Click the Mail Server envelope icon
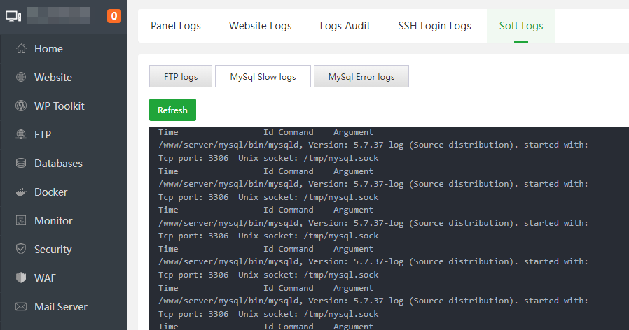 click(21, 307)
